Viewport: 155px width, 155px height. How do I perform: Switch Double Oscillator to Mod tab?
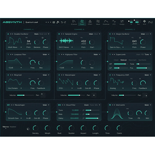point(41,34)
